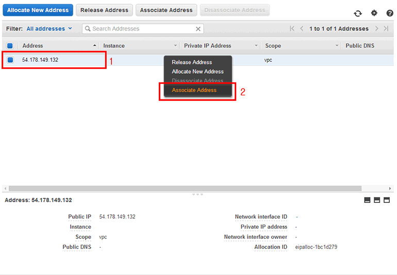Open the help question mark icon

tap(390, 13)
